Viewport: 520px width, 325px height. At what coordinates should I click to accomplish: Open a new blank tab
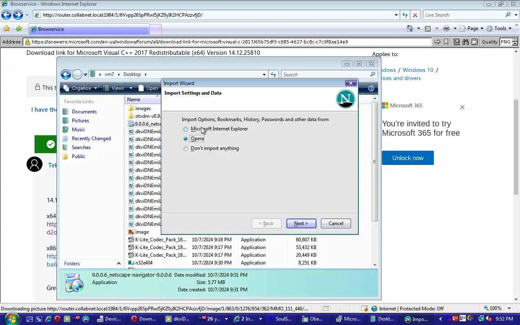click(x=156, y=29)
